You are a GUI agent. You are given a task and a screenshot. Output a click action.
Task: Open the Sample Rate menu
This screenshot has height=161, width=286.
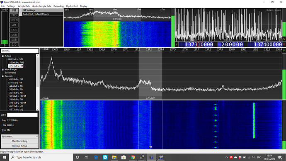(x=24, y=6)
